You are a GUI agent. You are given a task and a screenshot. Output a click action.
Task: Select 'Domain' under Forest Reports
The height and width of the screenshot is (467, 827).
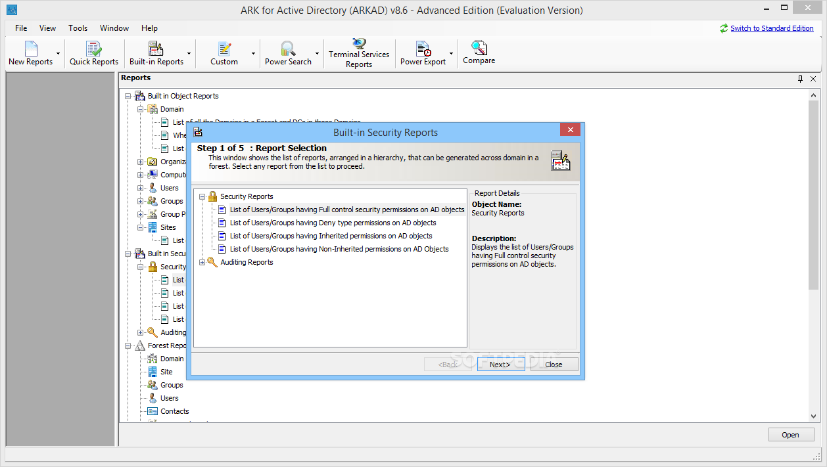tap(172, 359)
